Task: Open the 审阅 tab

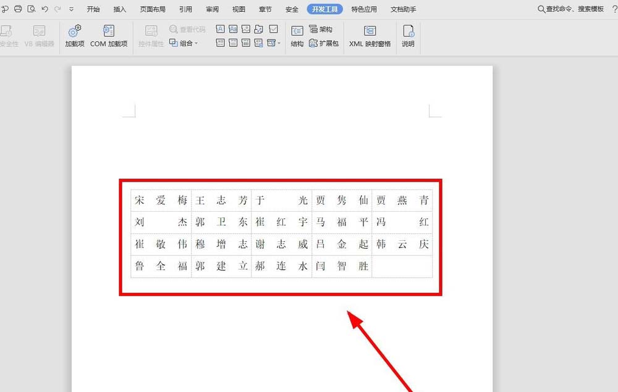Action: pos(212,9)
